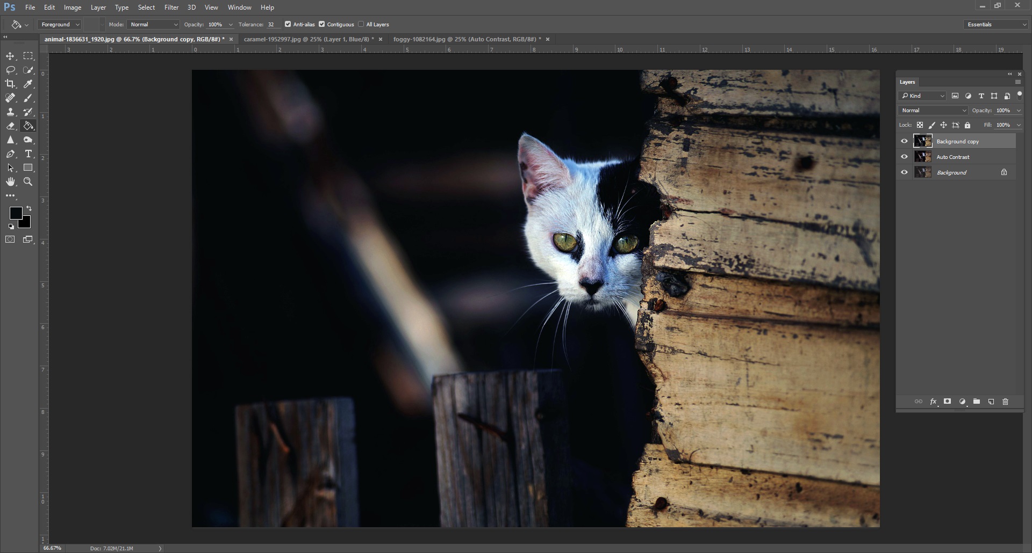Open the layer blend mode dropdown

(933, 111)
